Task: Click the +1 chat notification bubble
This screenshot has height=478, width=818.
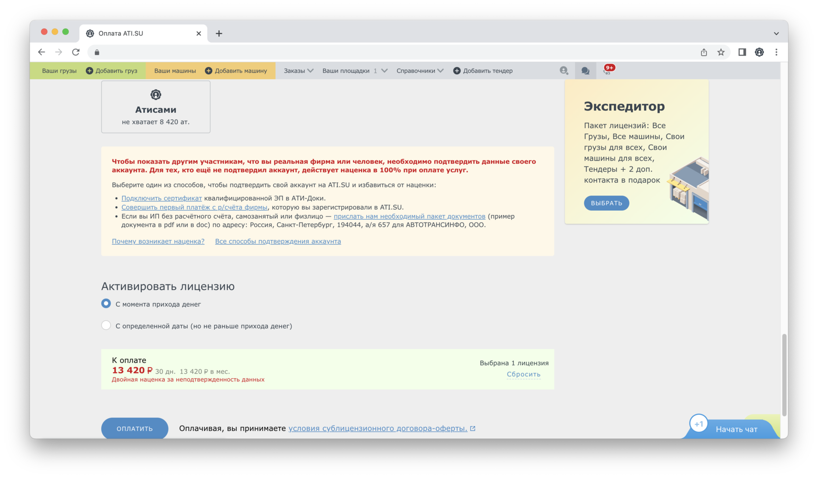Action: pyautogui.click(x=699, y=424)
